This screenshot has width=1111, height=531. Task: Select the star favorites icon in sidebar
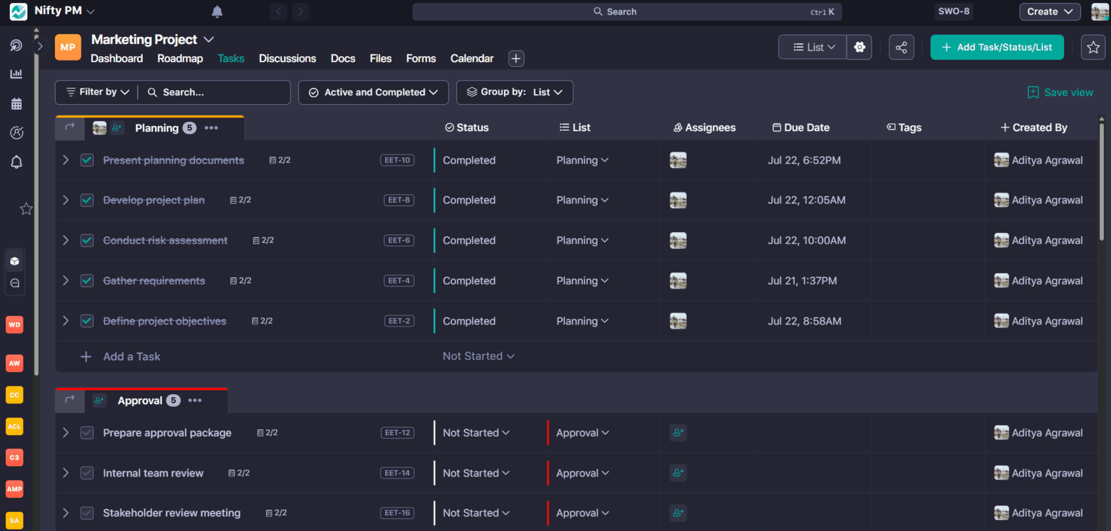tap(26, 209)
